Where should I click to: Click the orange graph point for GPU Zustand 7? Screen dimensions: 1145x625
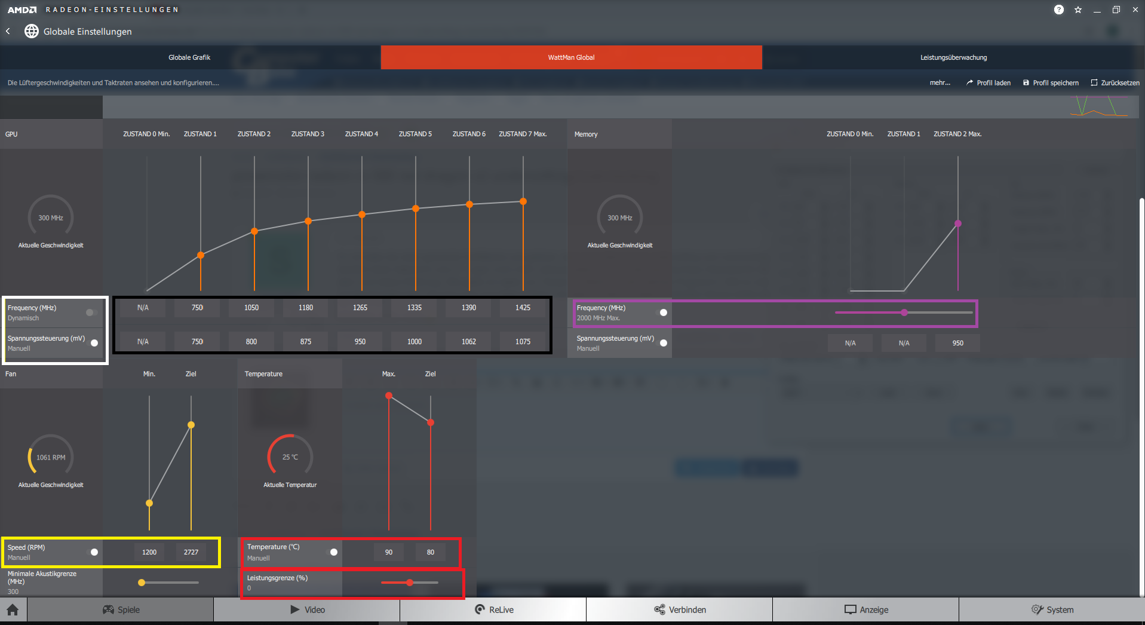(523, 201)
